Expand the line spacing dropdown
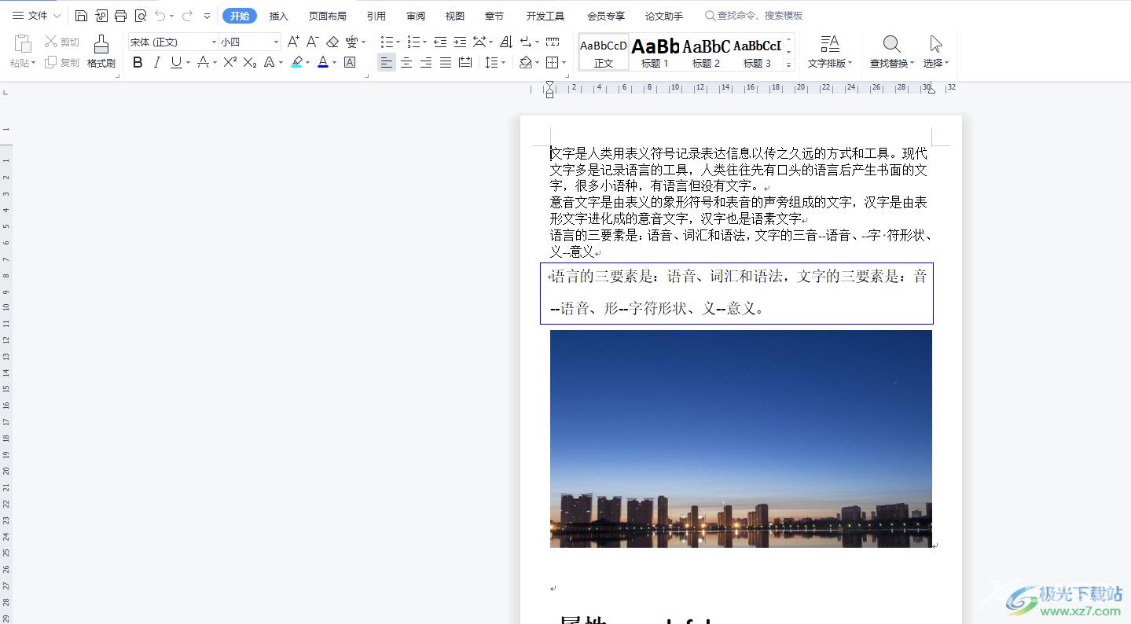The image size is (1131, 624). point(504,63)
